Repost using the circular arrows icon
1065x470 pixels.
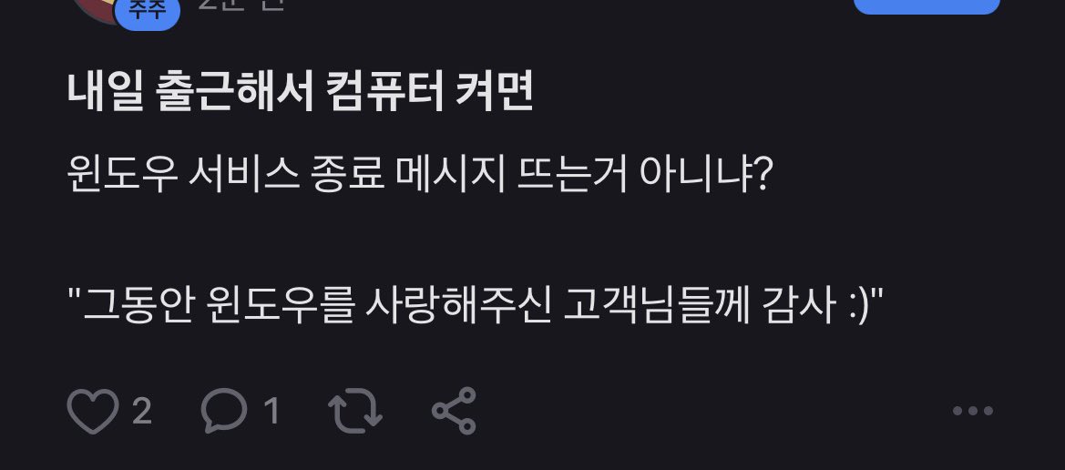[355, 411]
